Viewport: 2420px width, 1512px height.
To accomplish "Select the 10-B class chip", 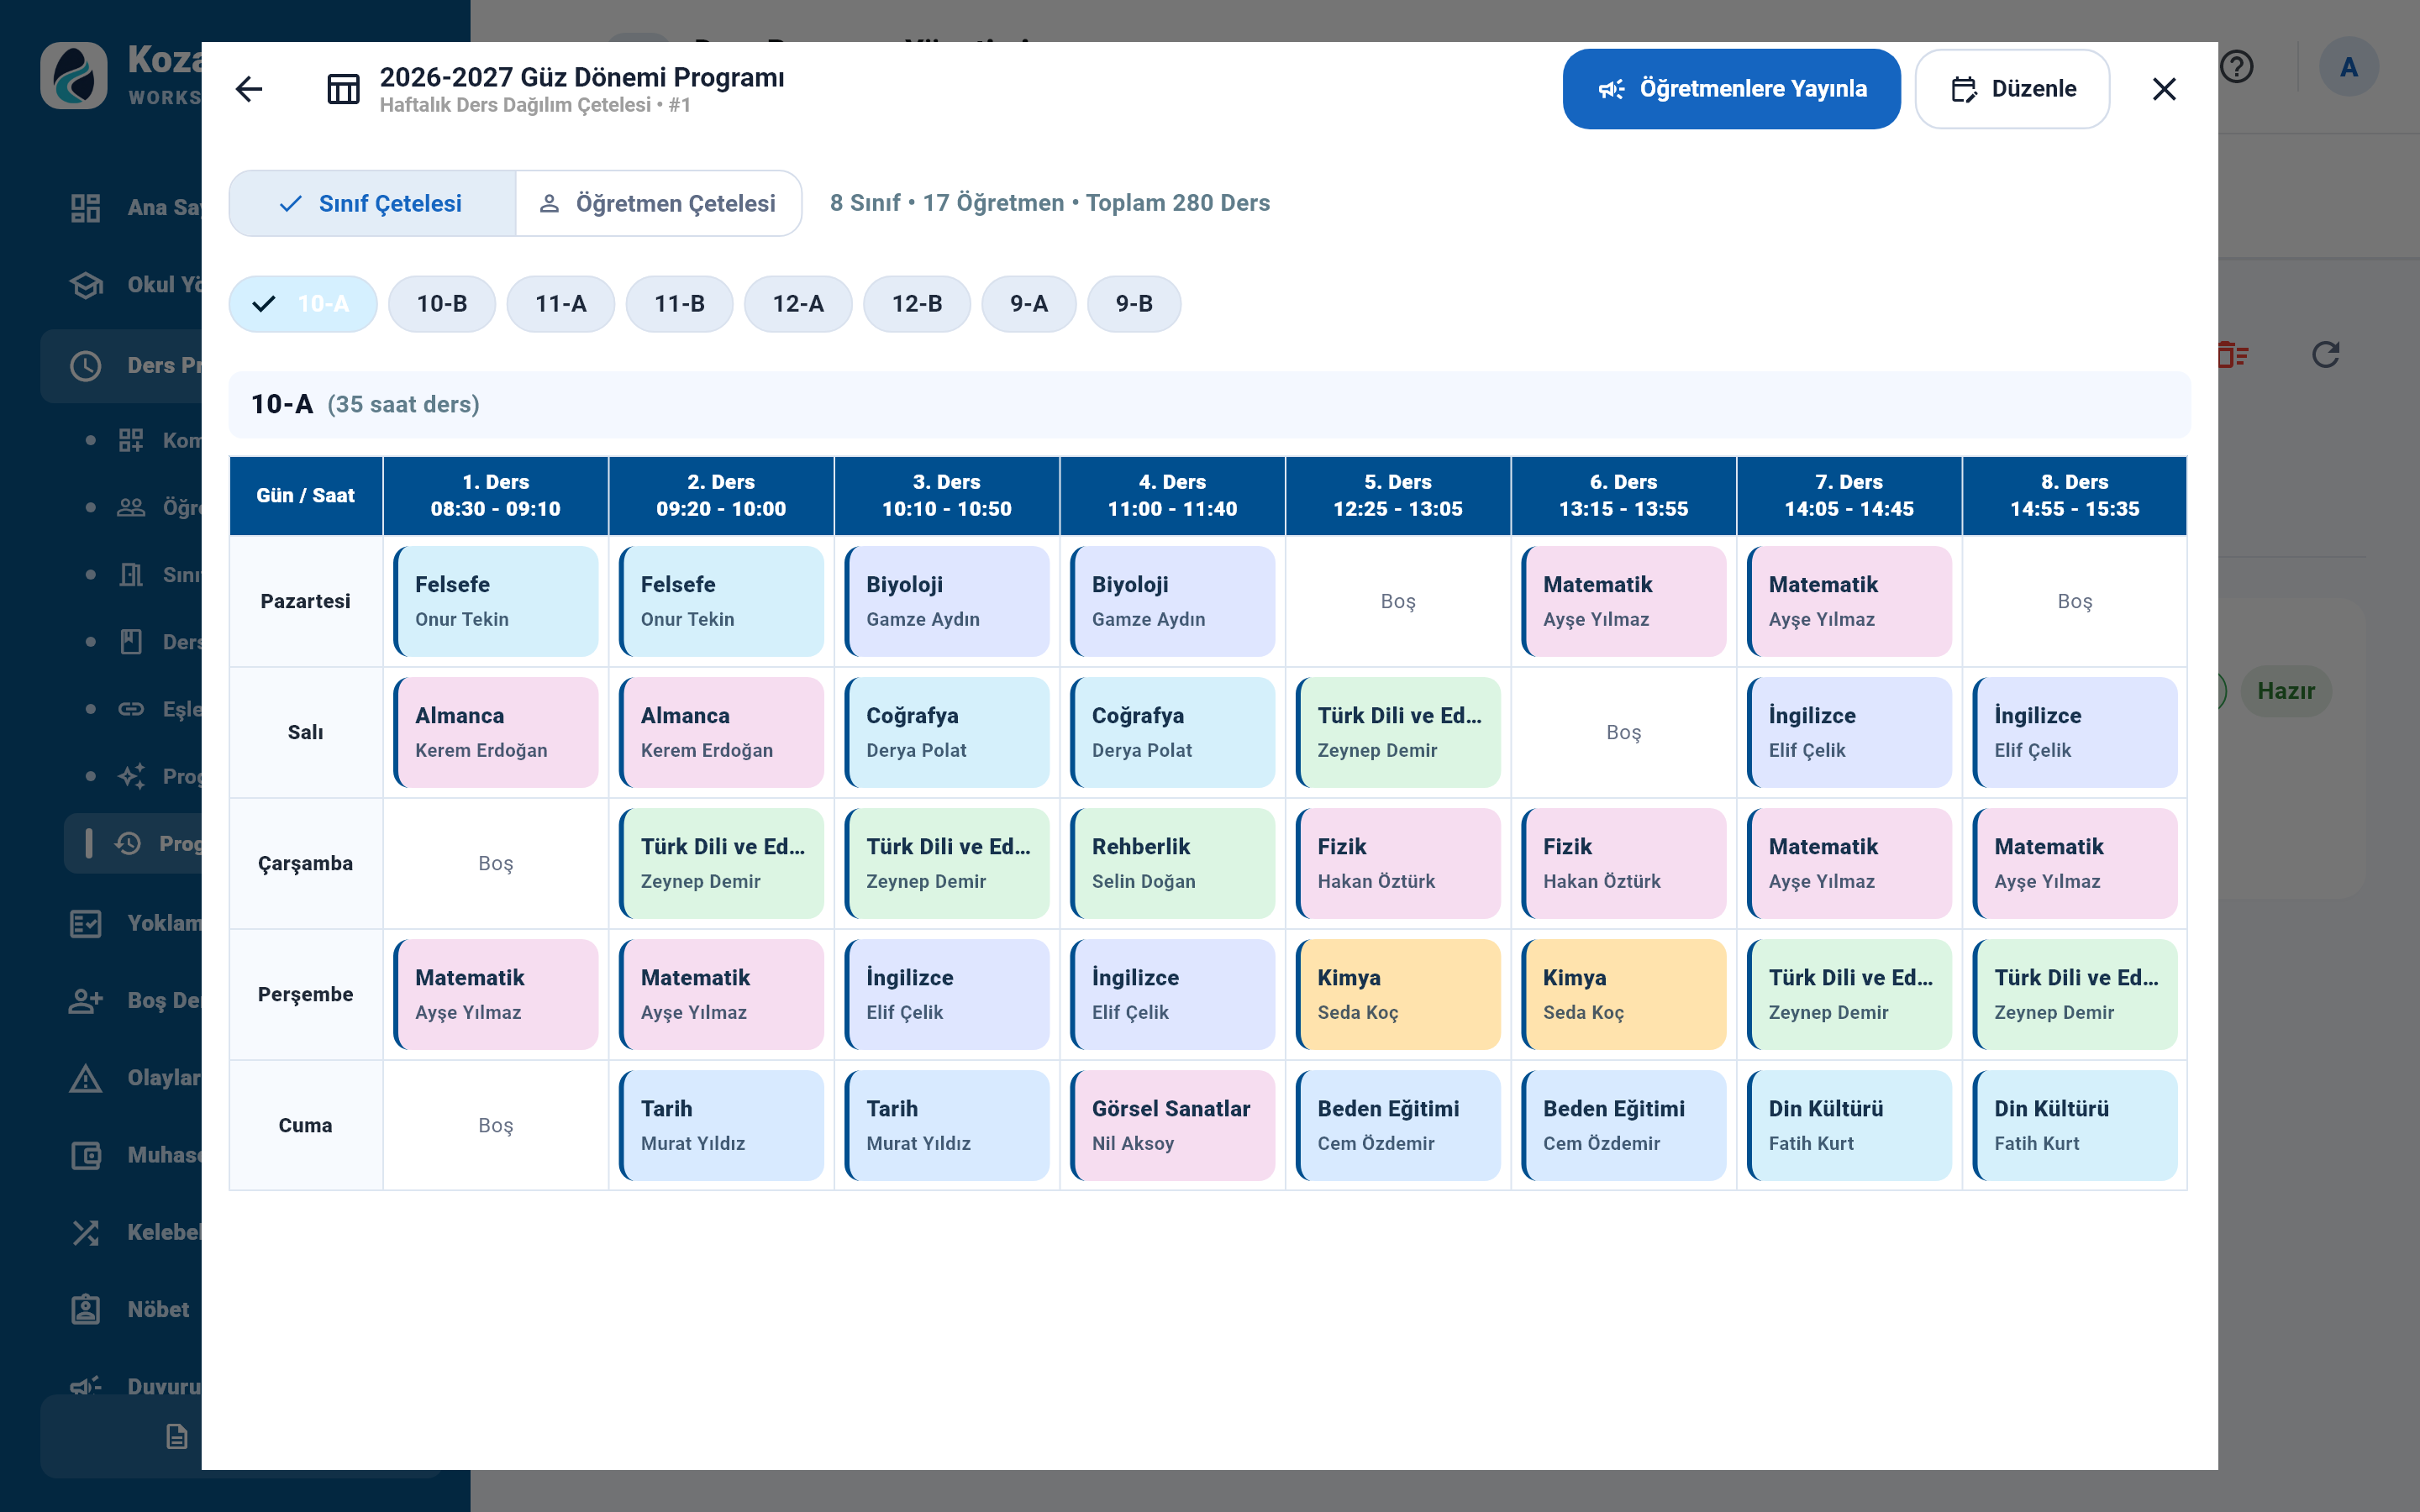I will point(442,303).
